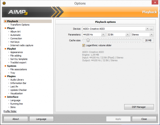
Task: Open Running line settings
Action: point(16,104)
